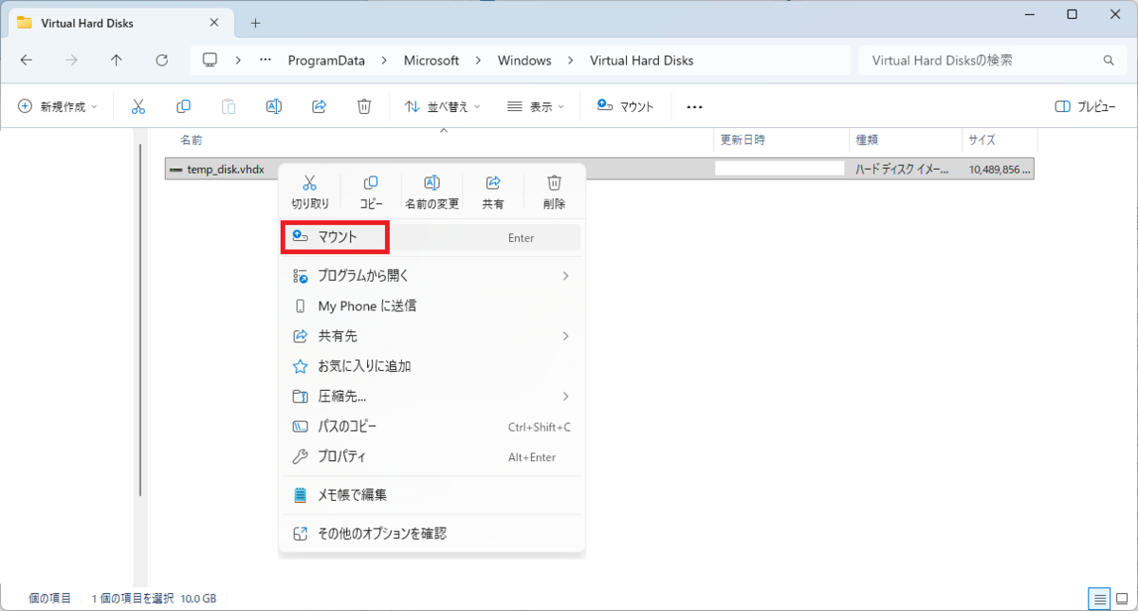This screenshot has width=1138, height=611.
Task: Click the search magnifier icon
Action: [x=1109, y=60]
